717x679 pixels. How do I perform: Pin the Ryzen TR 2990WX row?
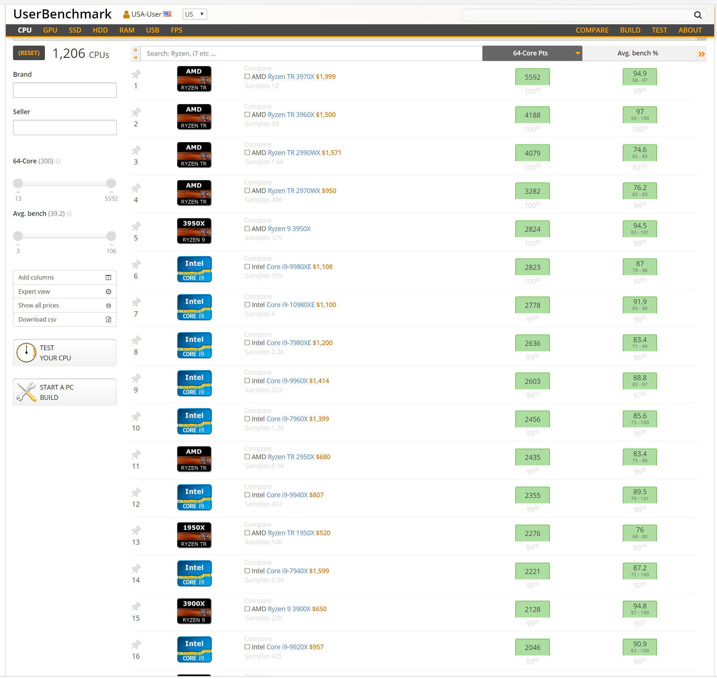[x=136, y=150]
